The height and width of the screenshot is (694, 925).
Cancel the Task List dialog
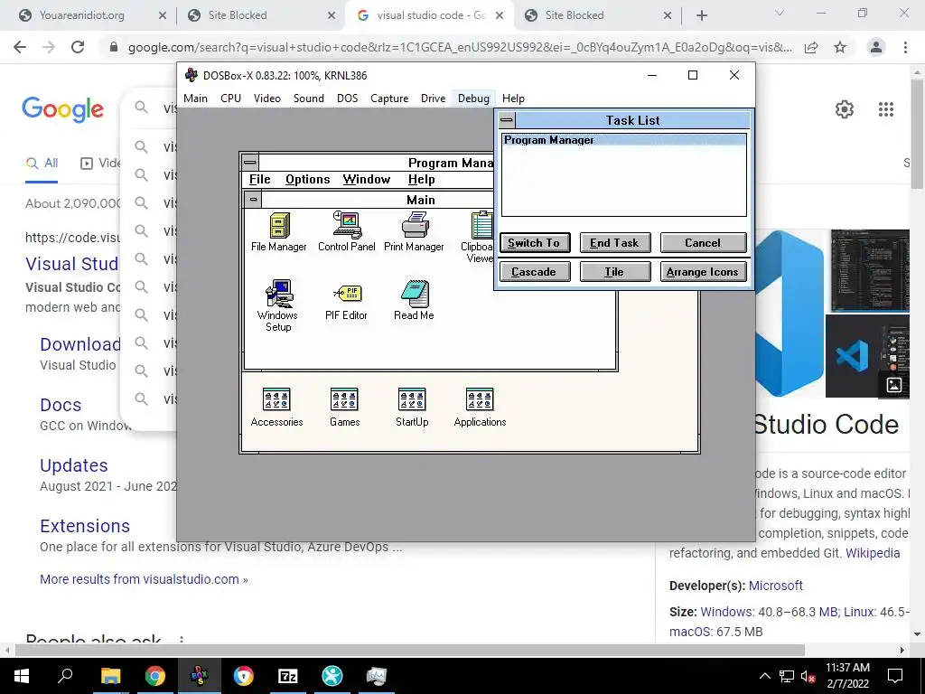tap(703, 242)
